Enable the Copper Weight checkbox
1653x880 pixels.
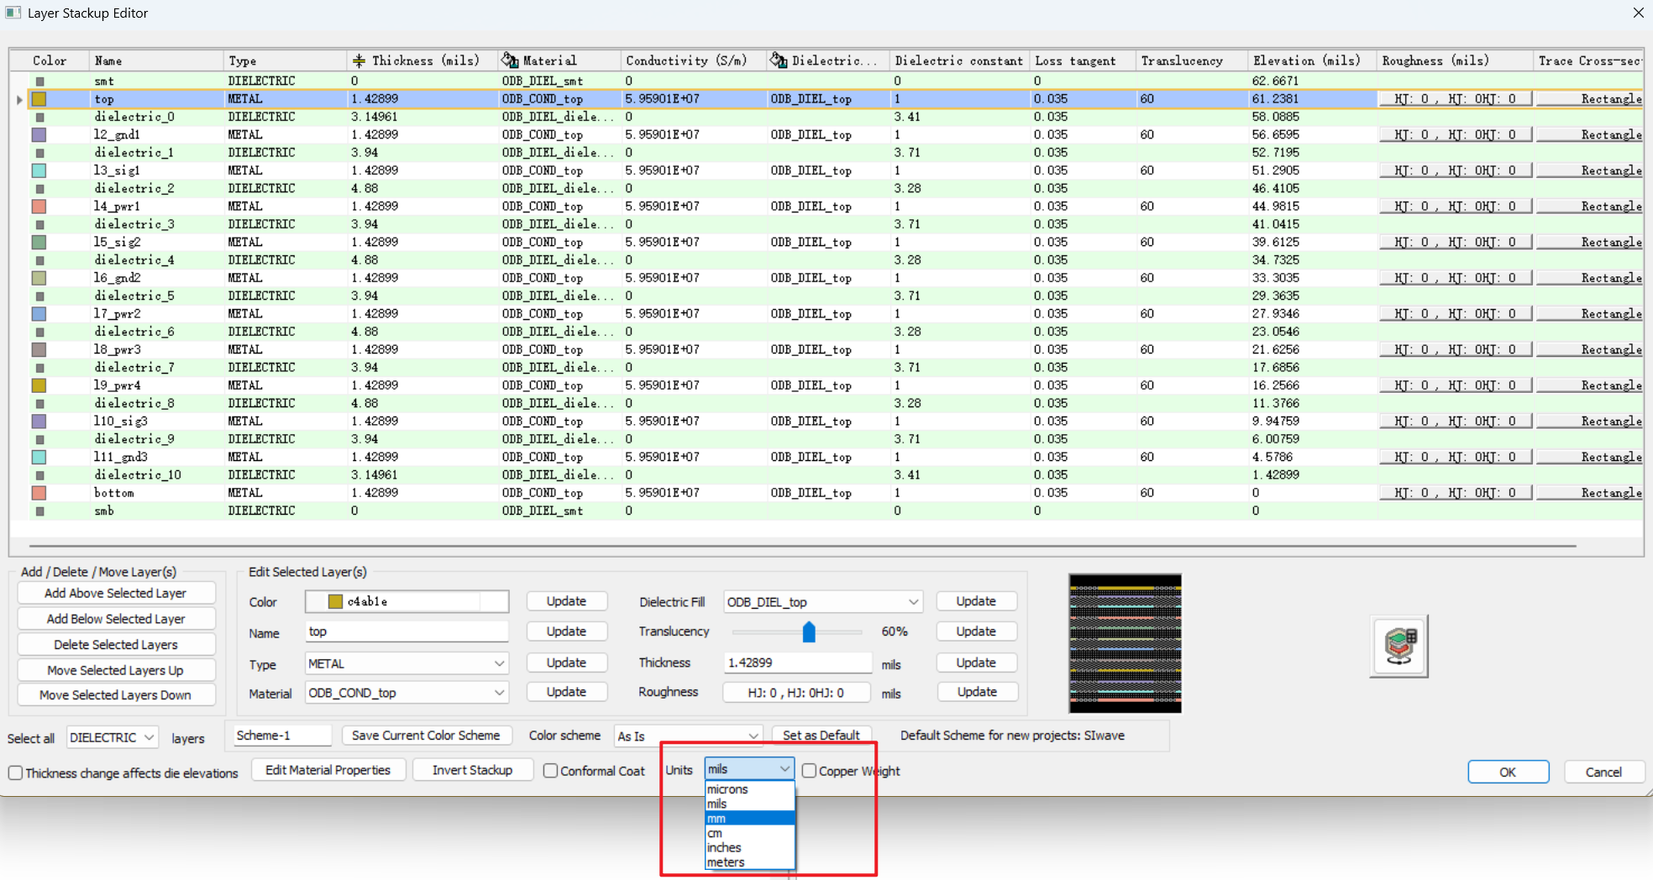coord(809,771)
